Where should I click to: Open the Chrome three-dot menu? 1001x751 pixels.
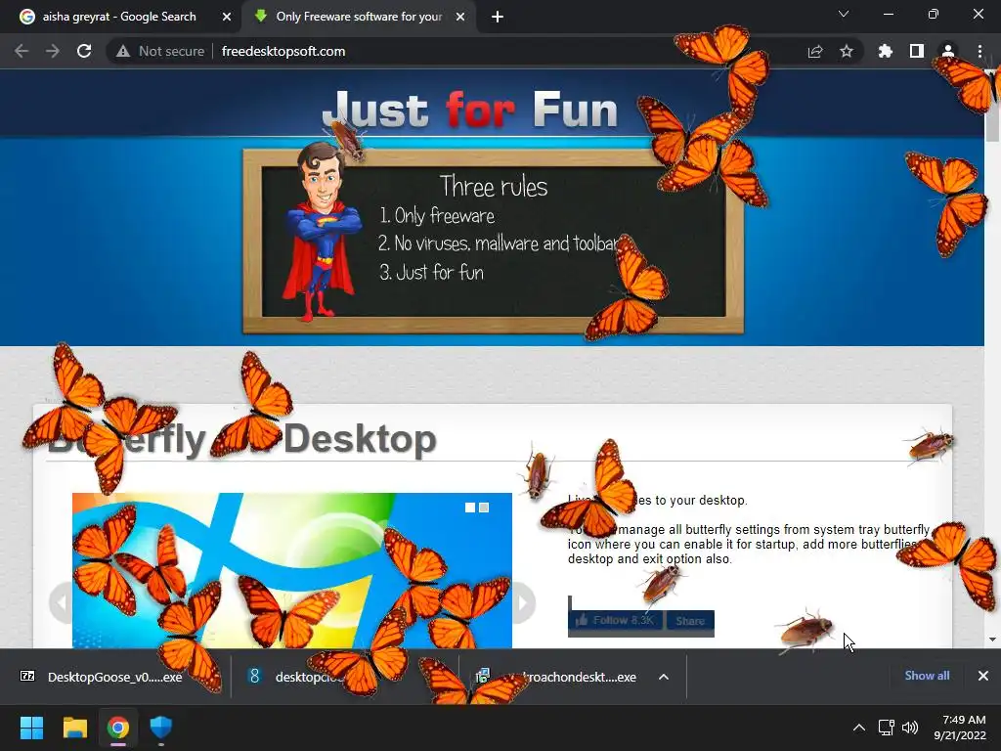[x=979, y=51]
